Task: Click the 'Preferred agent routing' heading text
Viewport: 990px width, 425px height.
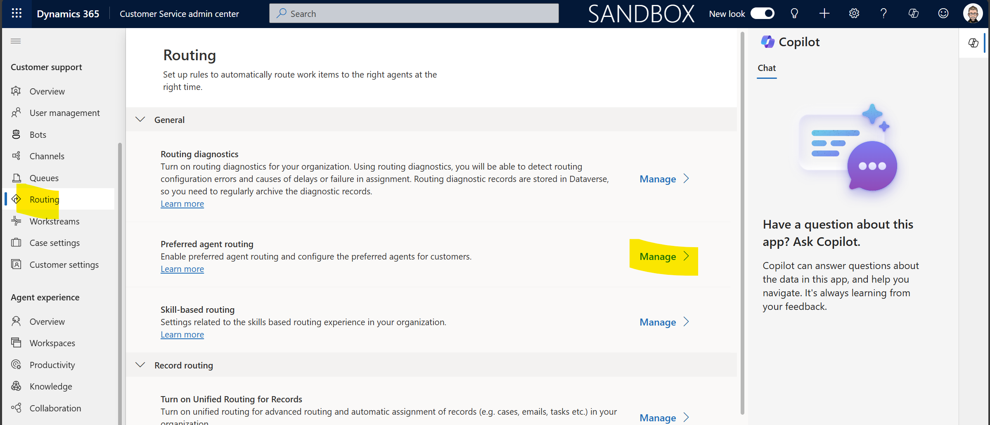Action: [x=207, y=244]
